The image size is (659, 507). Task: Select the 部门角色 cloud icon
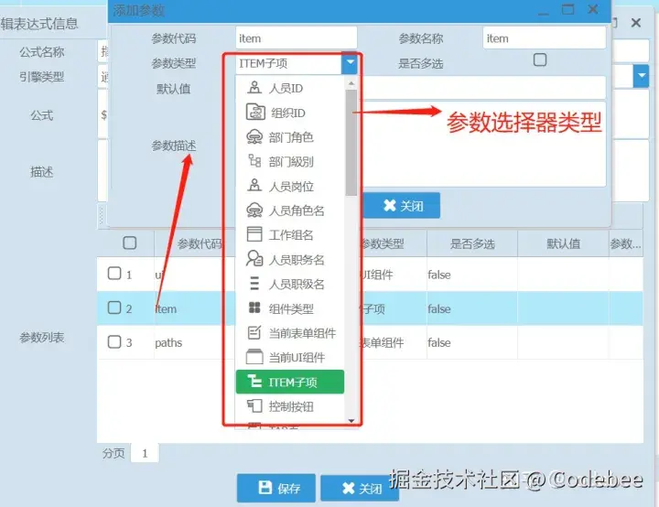[254, 137]
